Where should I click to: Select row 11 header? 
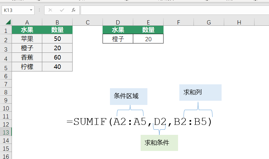point(6,116)
